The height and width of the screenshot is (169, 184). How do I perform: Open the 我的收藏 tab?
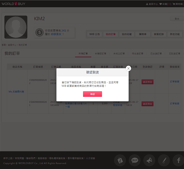(127, 34)
